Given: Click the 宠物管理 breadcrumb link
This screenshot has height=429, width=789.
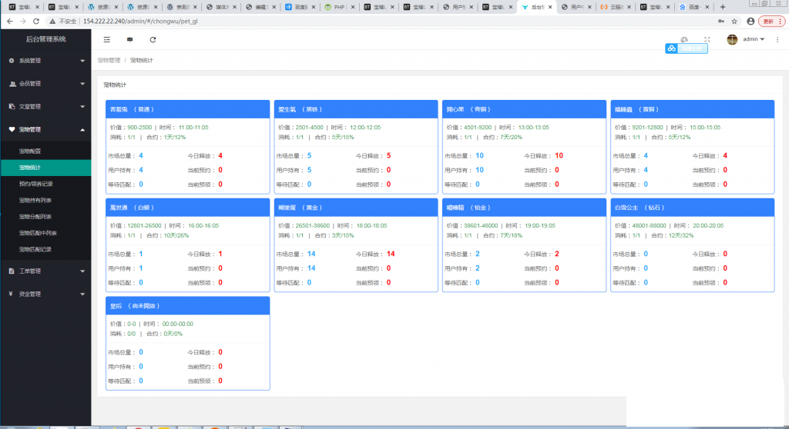Looking at the screenshot, I should click(109, 59).
